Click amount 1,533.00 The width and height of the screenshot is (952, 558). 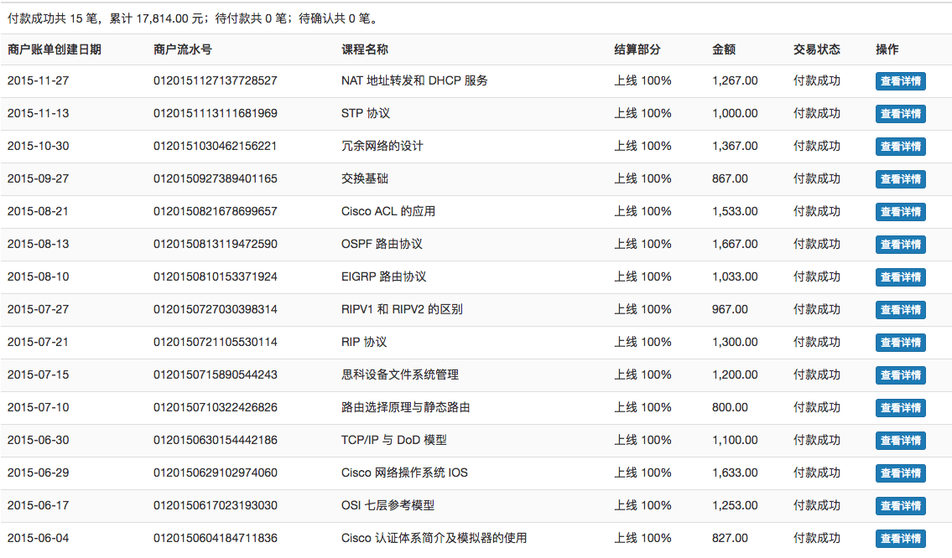736,212
